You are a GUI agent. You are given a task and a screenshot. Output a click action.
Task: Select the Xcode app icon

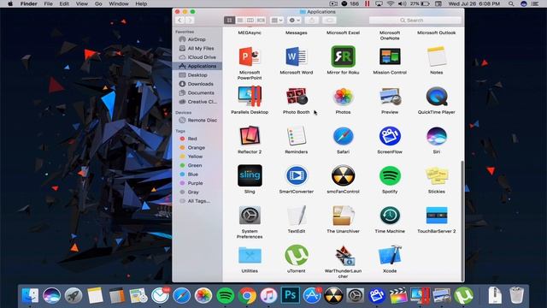390,255
